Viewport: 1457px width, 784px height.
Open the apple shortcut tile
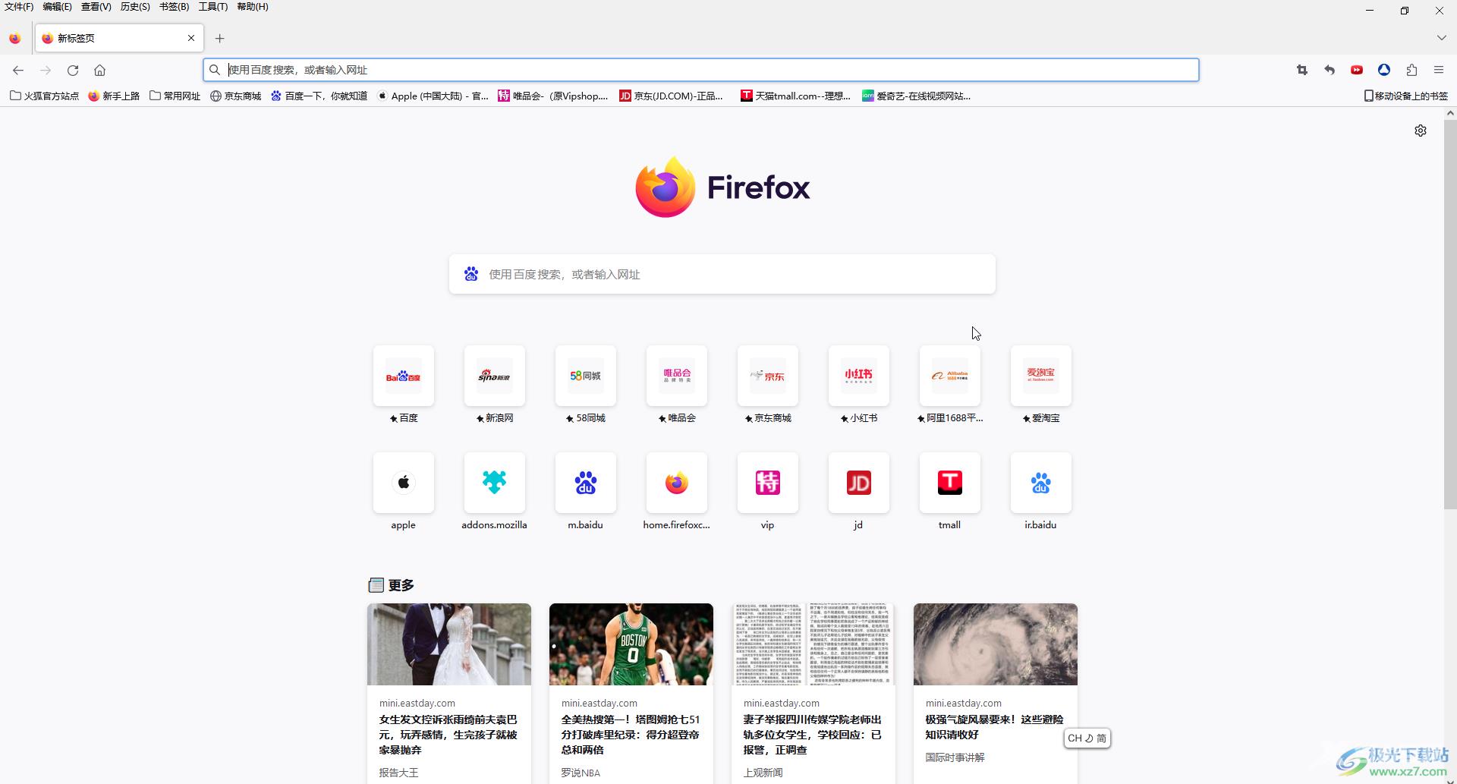[x=404, y=483]
